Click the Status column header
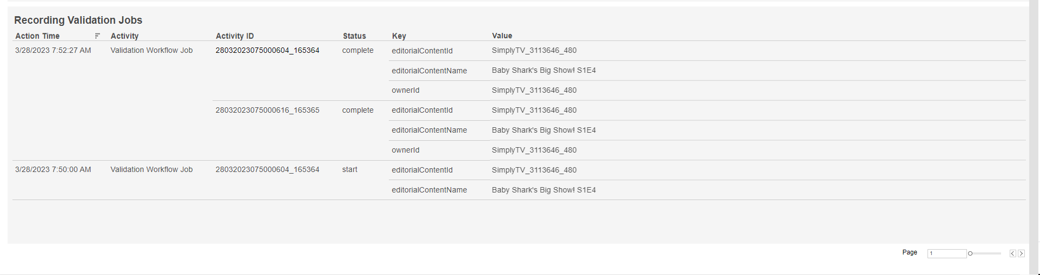Screen dimensions: 1040x275 point(354,36)
